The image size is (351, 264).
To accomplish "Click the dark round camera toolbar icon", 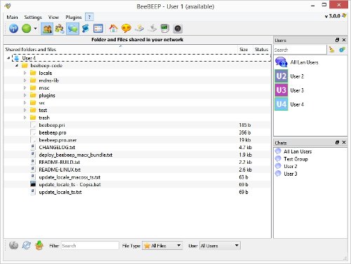I will pos(178,29).
